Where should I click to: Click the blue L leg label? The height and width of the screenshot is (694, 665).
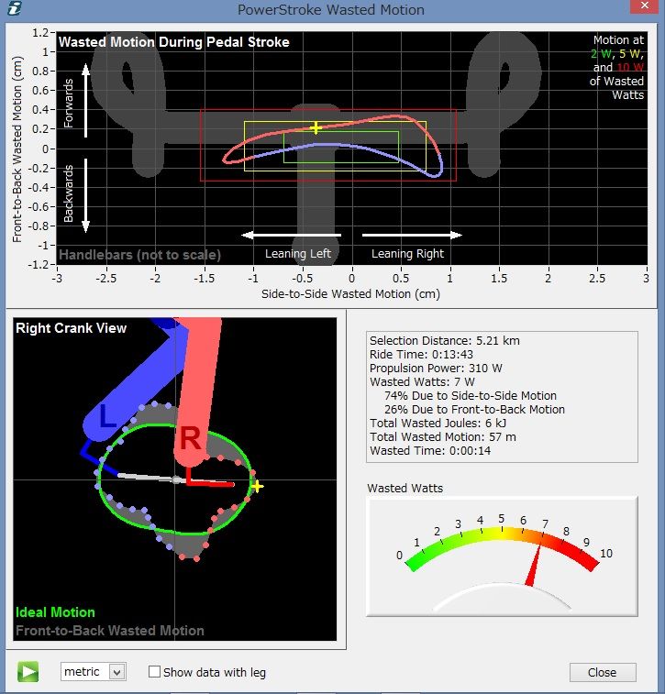click(106, 415)
